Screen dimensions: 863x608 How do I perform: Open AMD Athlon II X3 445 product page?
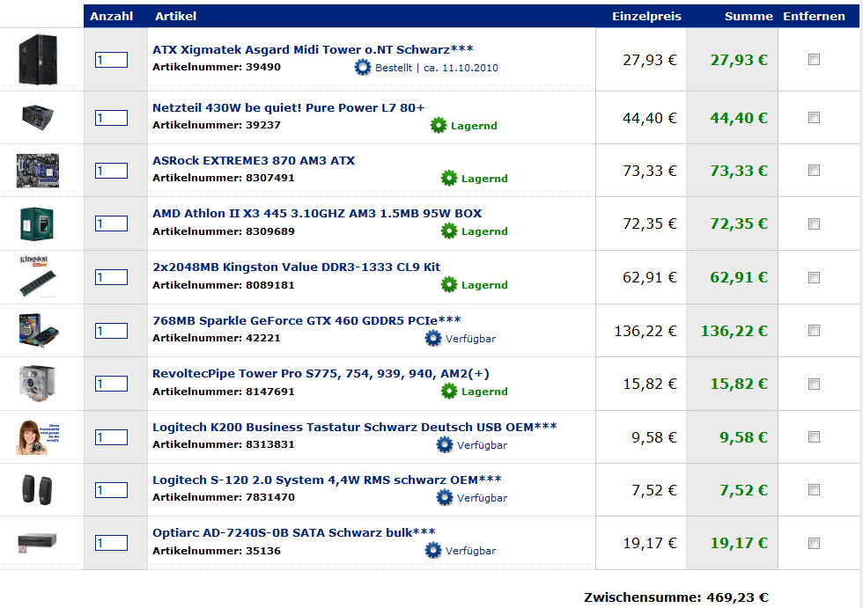317,214
